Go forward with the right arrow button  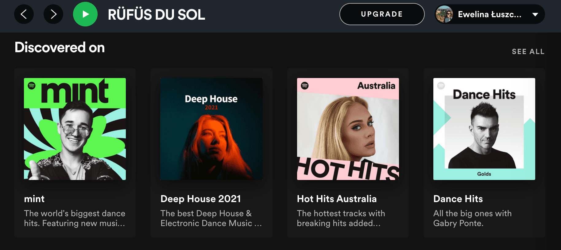coord(53,14)
